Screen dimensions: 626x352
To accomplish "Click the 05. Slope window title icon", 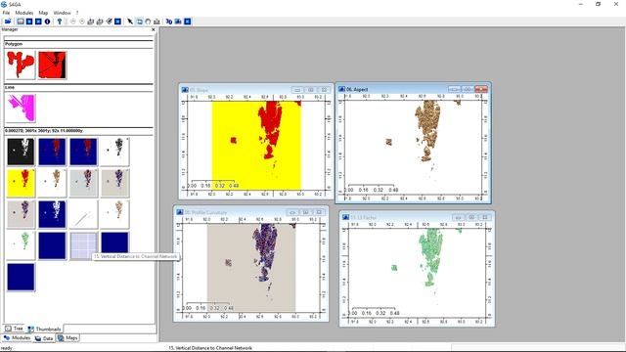I will click(185, 90).
